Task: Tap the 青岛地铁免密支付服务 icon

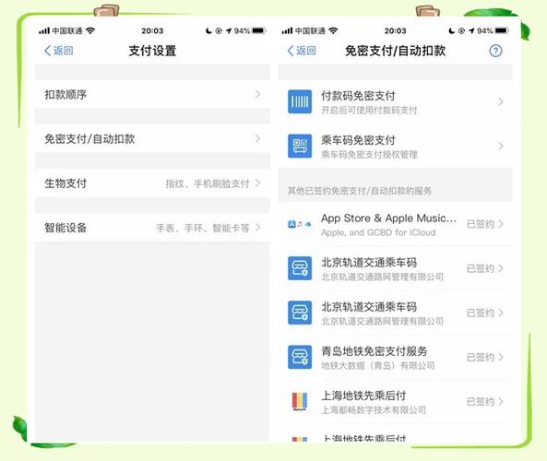Action: point(300,357)
